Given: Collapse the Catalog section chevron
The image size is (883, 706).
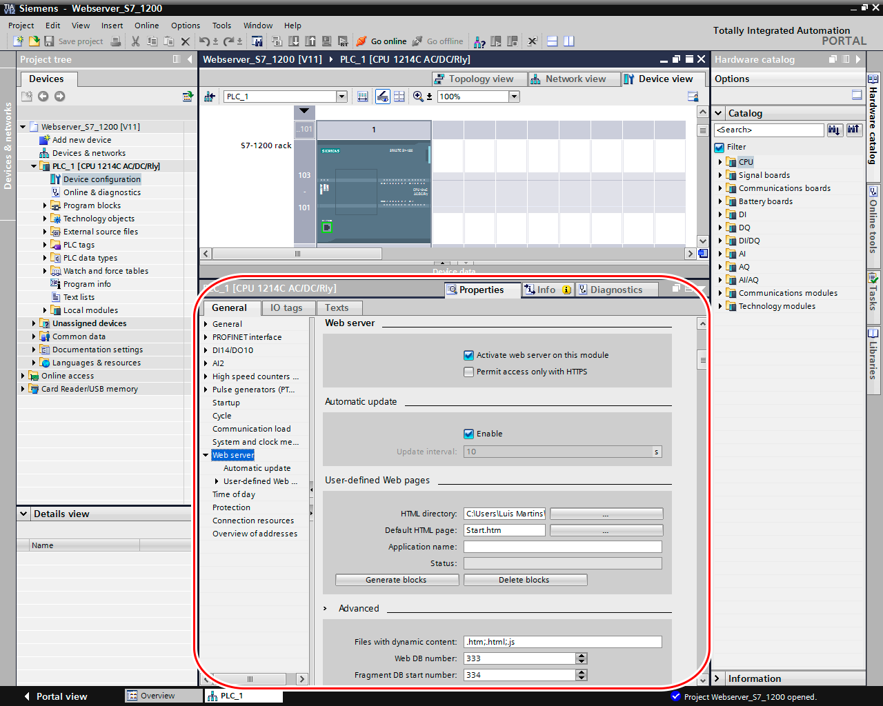Looking at the screenshot, I should point(719,113).
